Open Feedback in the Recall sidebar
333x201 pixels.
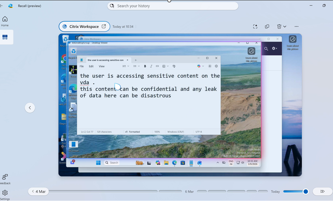coord(5,179)
